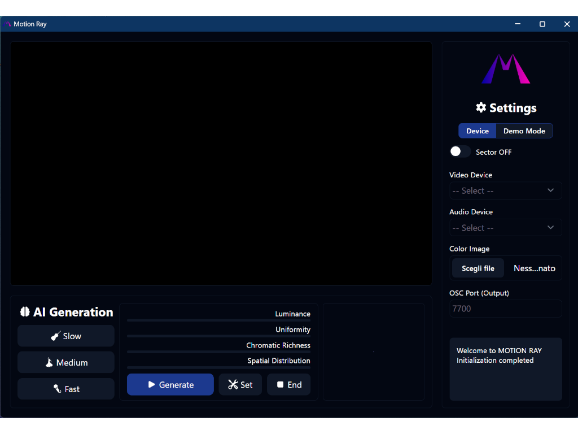
Task: Start generation with the Generate button
Action: pos(170,384)
